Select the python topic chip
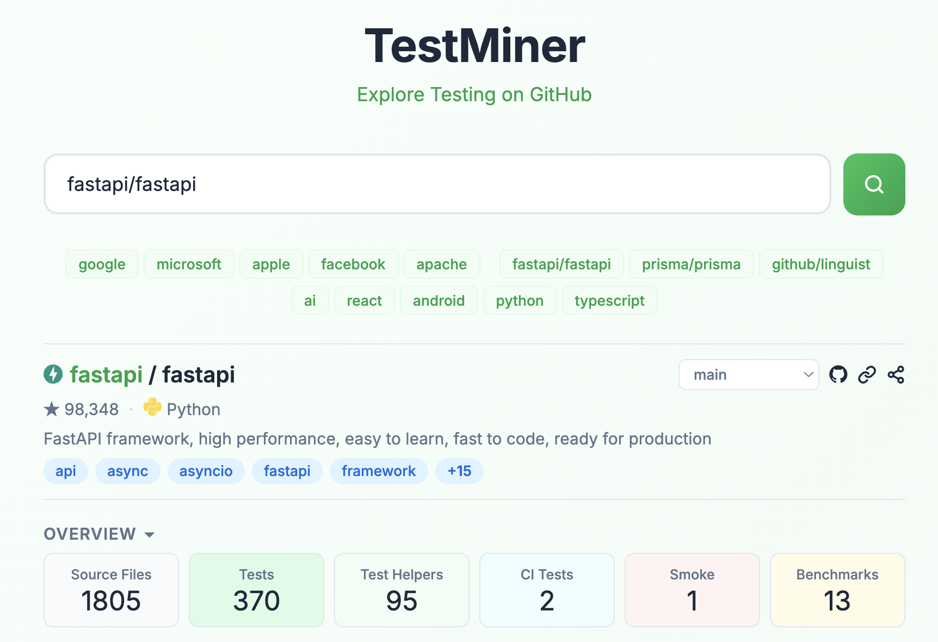Viewport: 938px width, 642px height. pyautogui.click(x=520, y=300)
